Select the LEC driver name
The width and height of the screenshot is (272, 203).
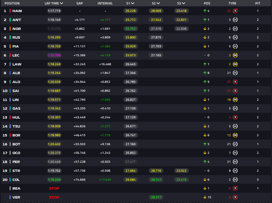click(x=16, y=55)
